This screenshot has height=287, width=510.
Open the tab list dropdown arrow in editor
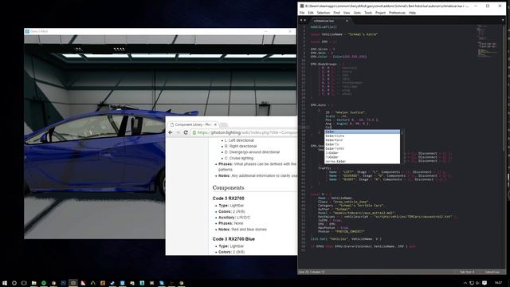[503, 21]
